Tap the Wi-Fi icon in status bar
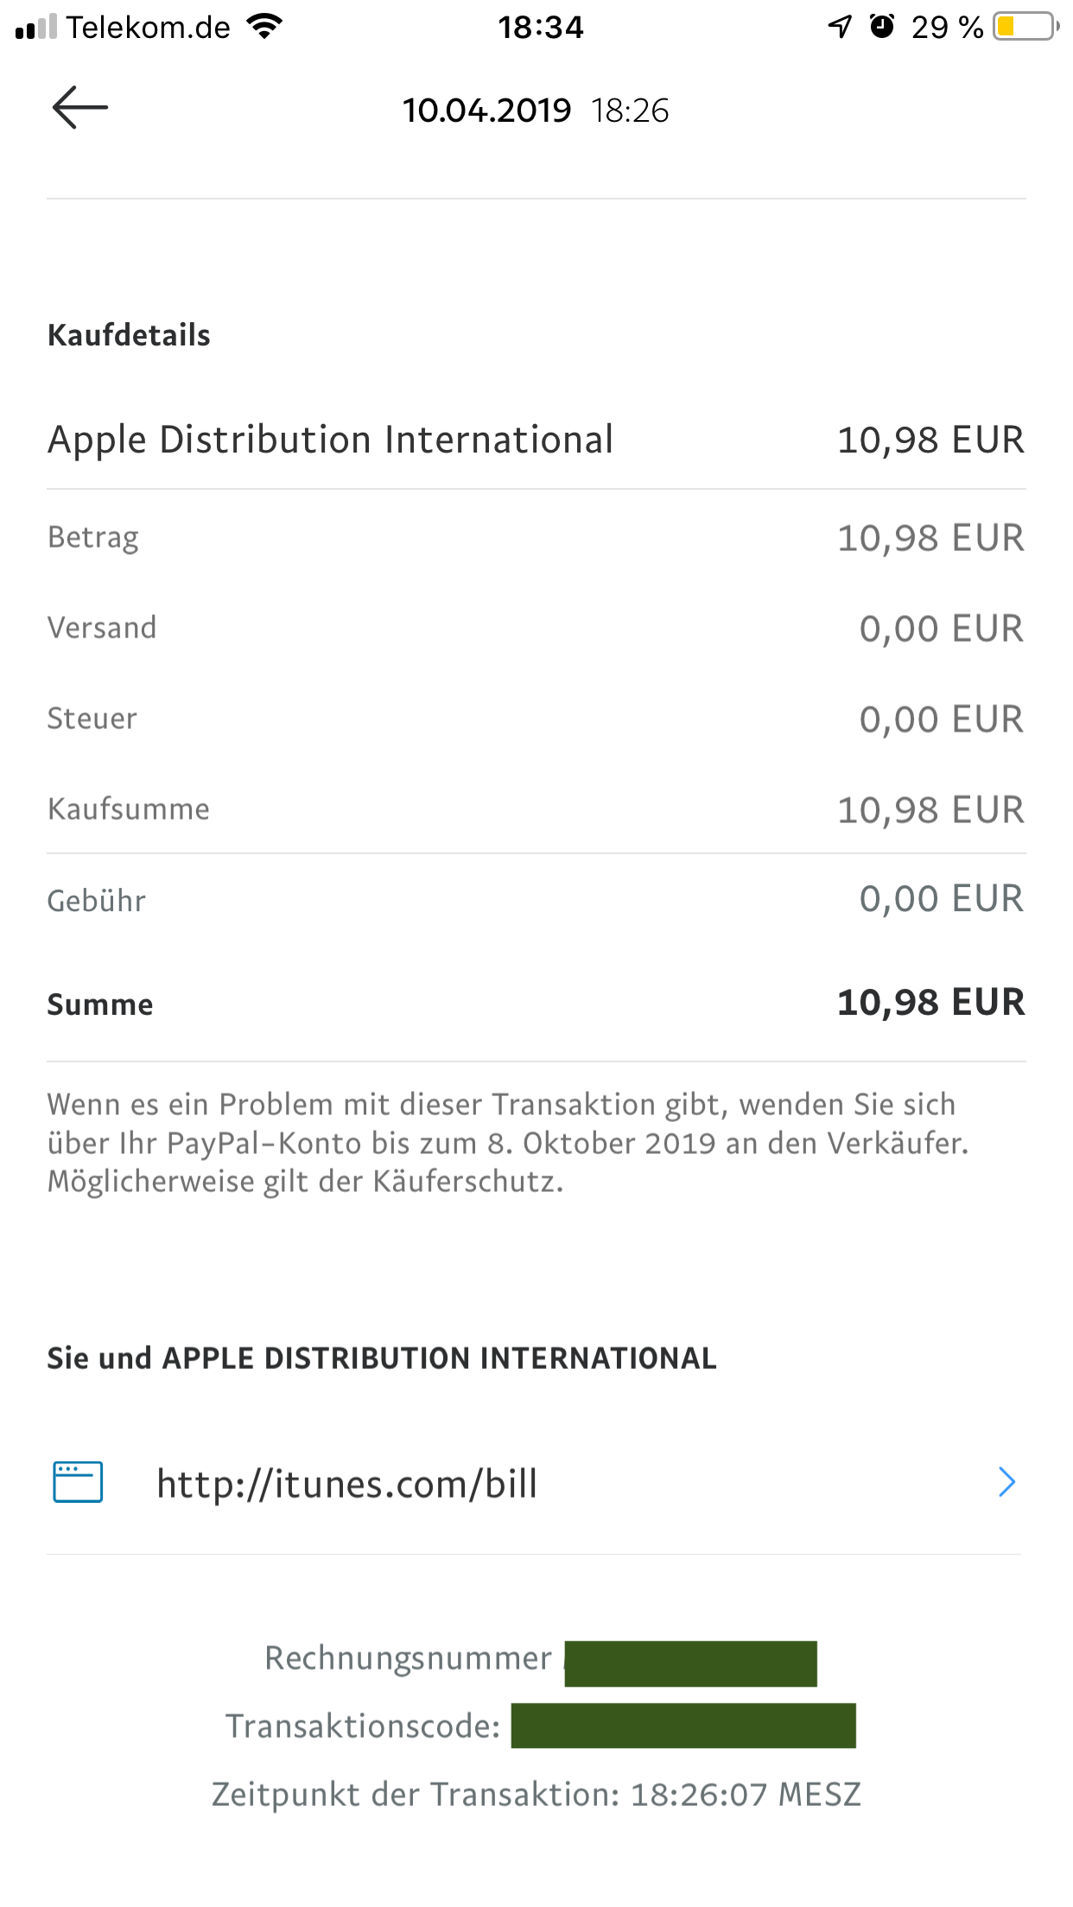The width and height of the screenshot is (1073, 1907). pos(265,26)
